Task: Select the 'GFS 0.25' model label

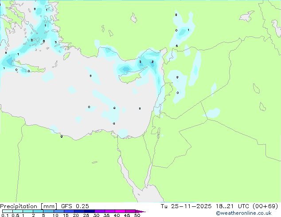Action: 75,206
